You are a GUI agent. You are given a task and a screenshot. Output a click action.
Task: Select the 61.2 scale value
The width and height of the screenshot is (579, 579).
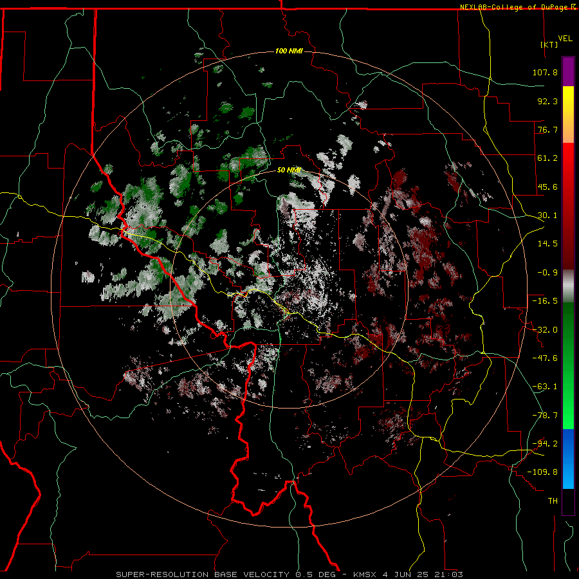[547, 158]
